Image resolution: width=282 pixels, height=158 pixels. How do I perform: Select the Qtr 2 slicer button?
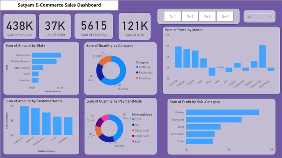click(190, 16)
